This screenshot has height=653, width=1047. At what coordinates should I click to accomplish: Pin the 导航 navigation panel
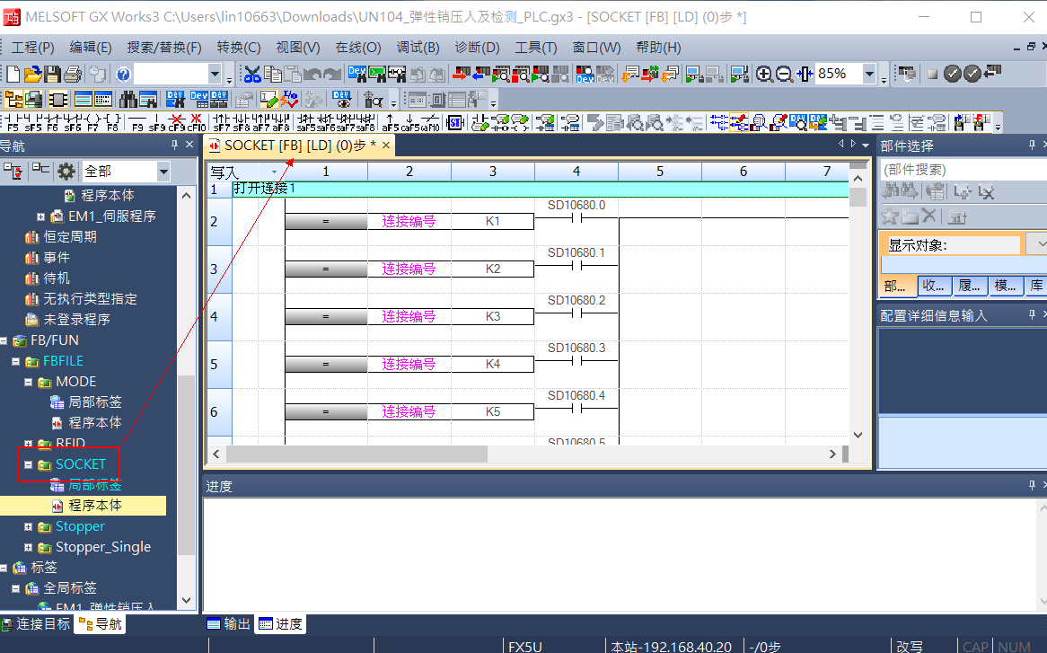click(x=175, y=146)
